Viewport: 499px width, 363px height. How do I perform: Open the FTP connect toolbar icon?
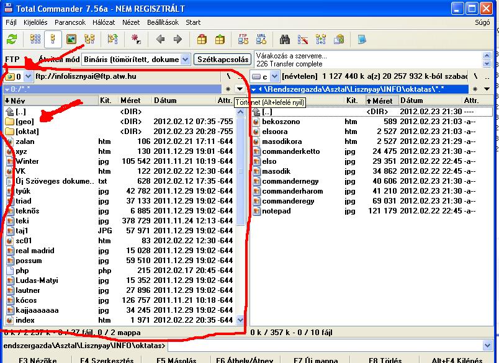coord(243,39)
